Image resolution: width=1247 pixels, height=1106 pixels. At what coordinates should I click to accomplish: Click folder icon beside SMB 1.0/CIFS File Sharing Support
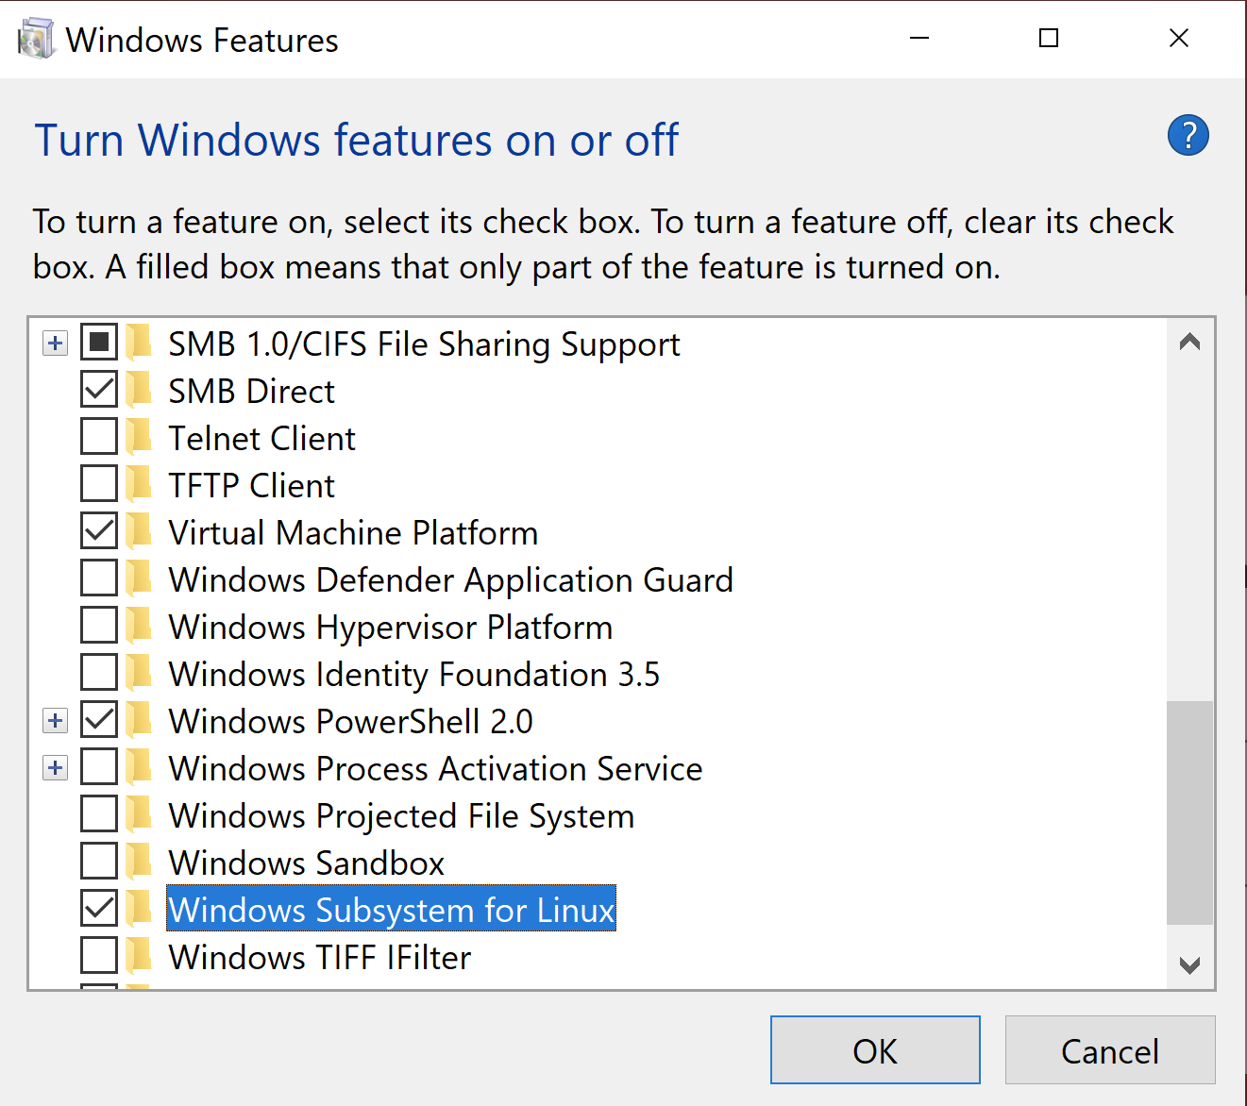point(140,343)
